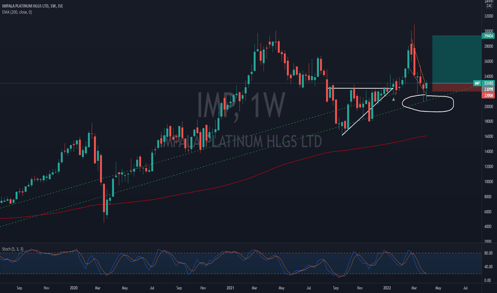Viewport: 497px width, 293px height.
Task: Click the 2020 label on time axis
Action: pyautogui.click(x=74, y=288)
